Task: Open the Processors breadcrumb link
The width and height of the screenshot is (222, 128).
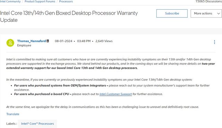Action: point(66,1)
